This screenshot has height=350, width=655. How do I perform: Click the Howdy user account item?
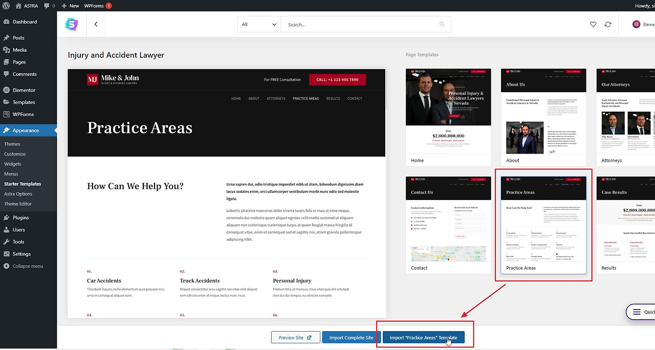[x=644, y=6]
